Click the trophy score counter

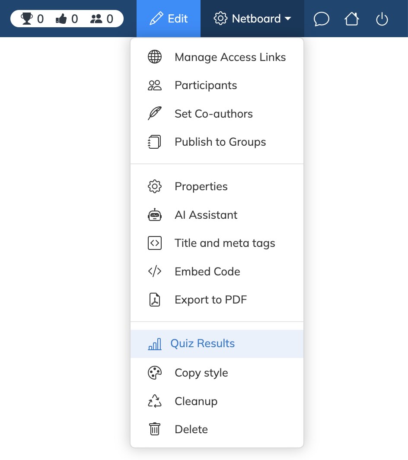click(x=32, y=19)
